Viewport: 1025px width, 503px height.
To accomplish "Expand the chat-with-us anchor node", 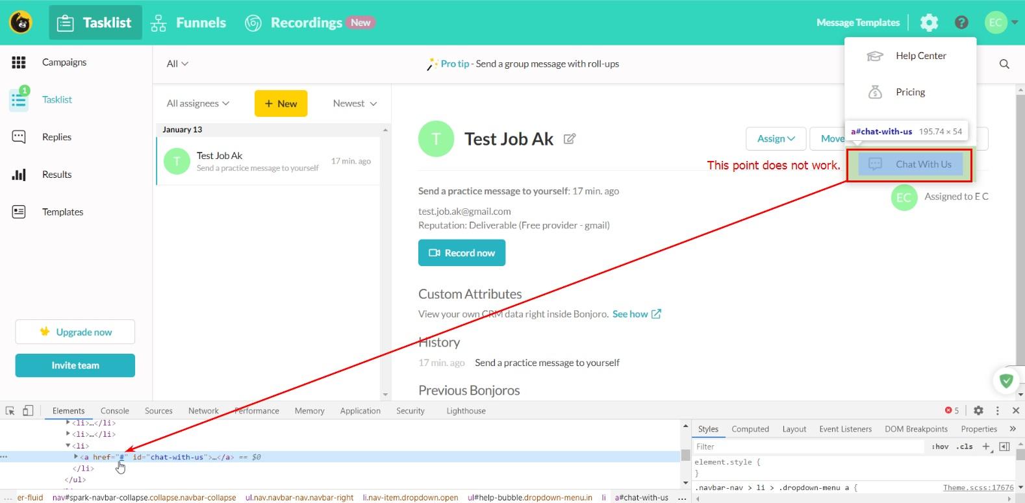I will (x=76, y=457).
